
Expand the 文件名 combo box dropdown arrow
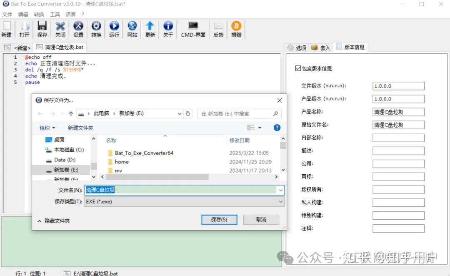[x=281, y=190]
